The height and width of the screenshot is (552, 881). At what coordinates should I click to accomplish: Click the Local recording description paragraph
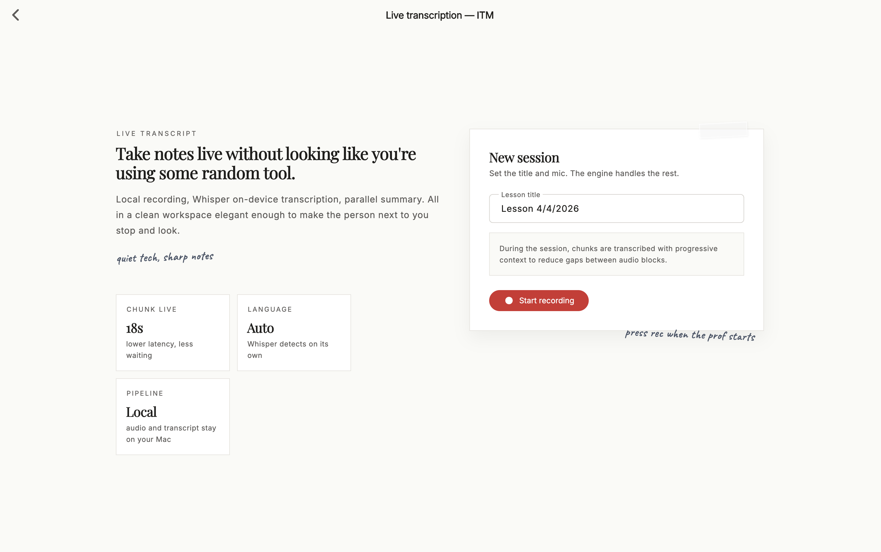point(278,215)
